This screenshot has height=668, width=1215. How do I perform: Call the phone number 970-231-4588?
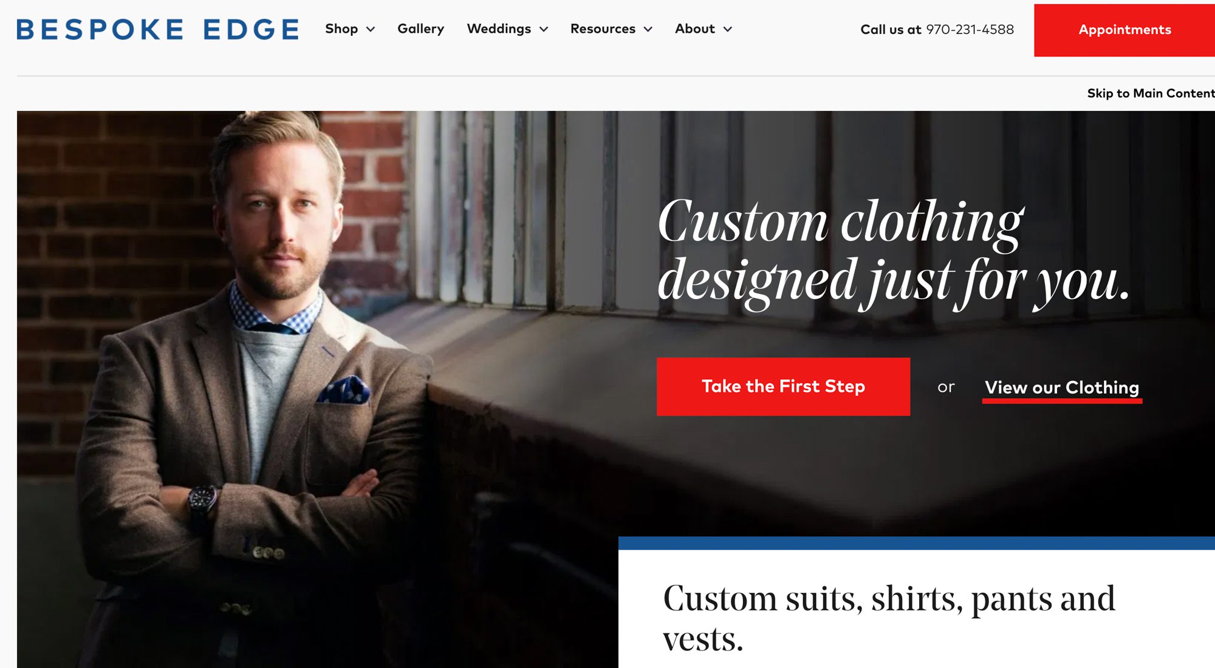tap(970, 29)
